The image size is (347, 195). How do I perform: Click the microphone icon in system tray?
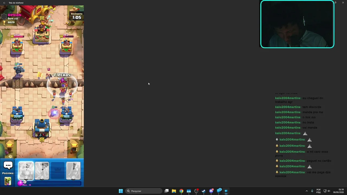point(312,191)
